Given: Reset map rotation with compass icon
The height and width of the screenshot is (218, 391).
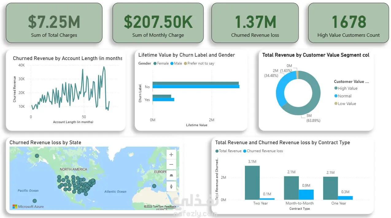Looking at the screenshot, I should pyautogui.click(x=171, y=186).
